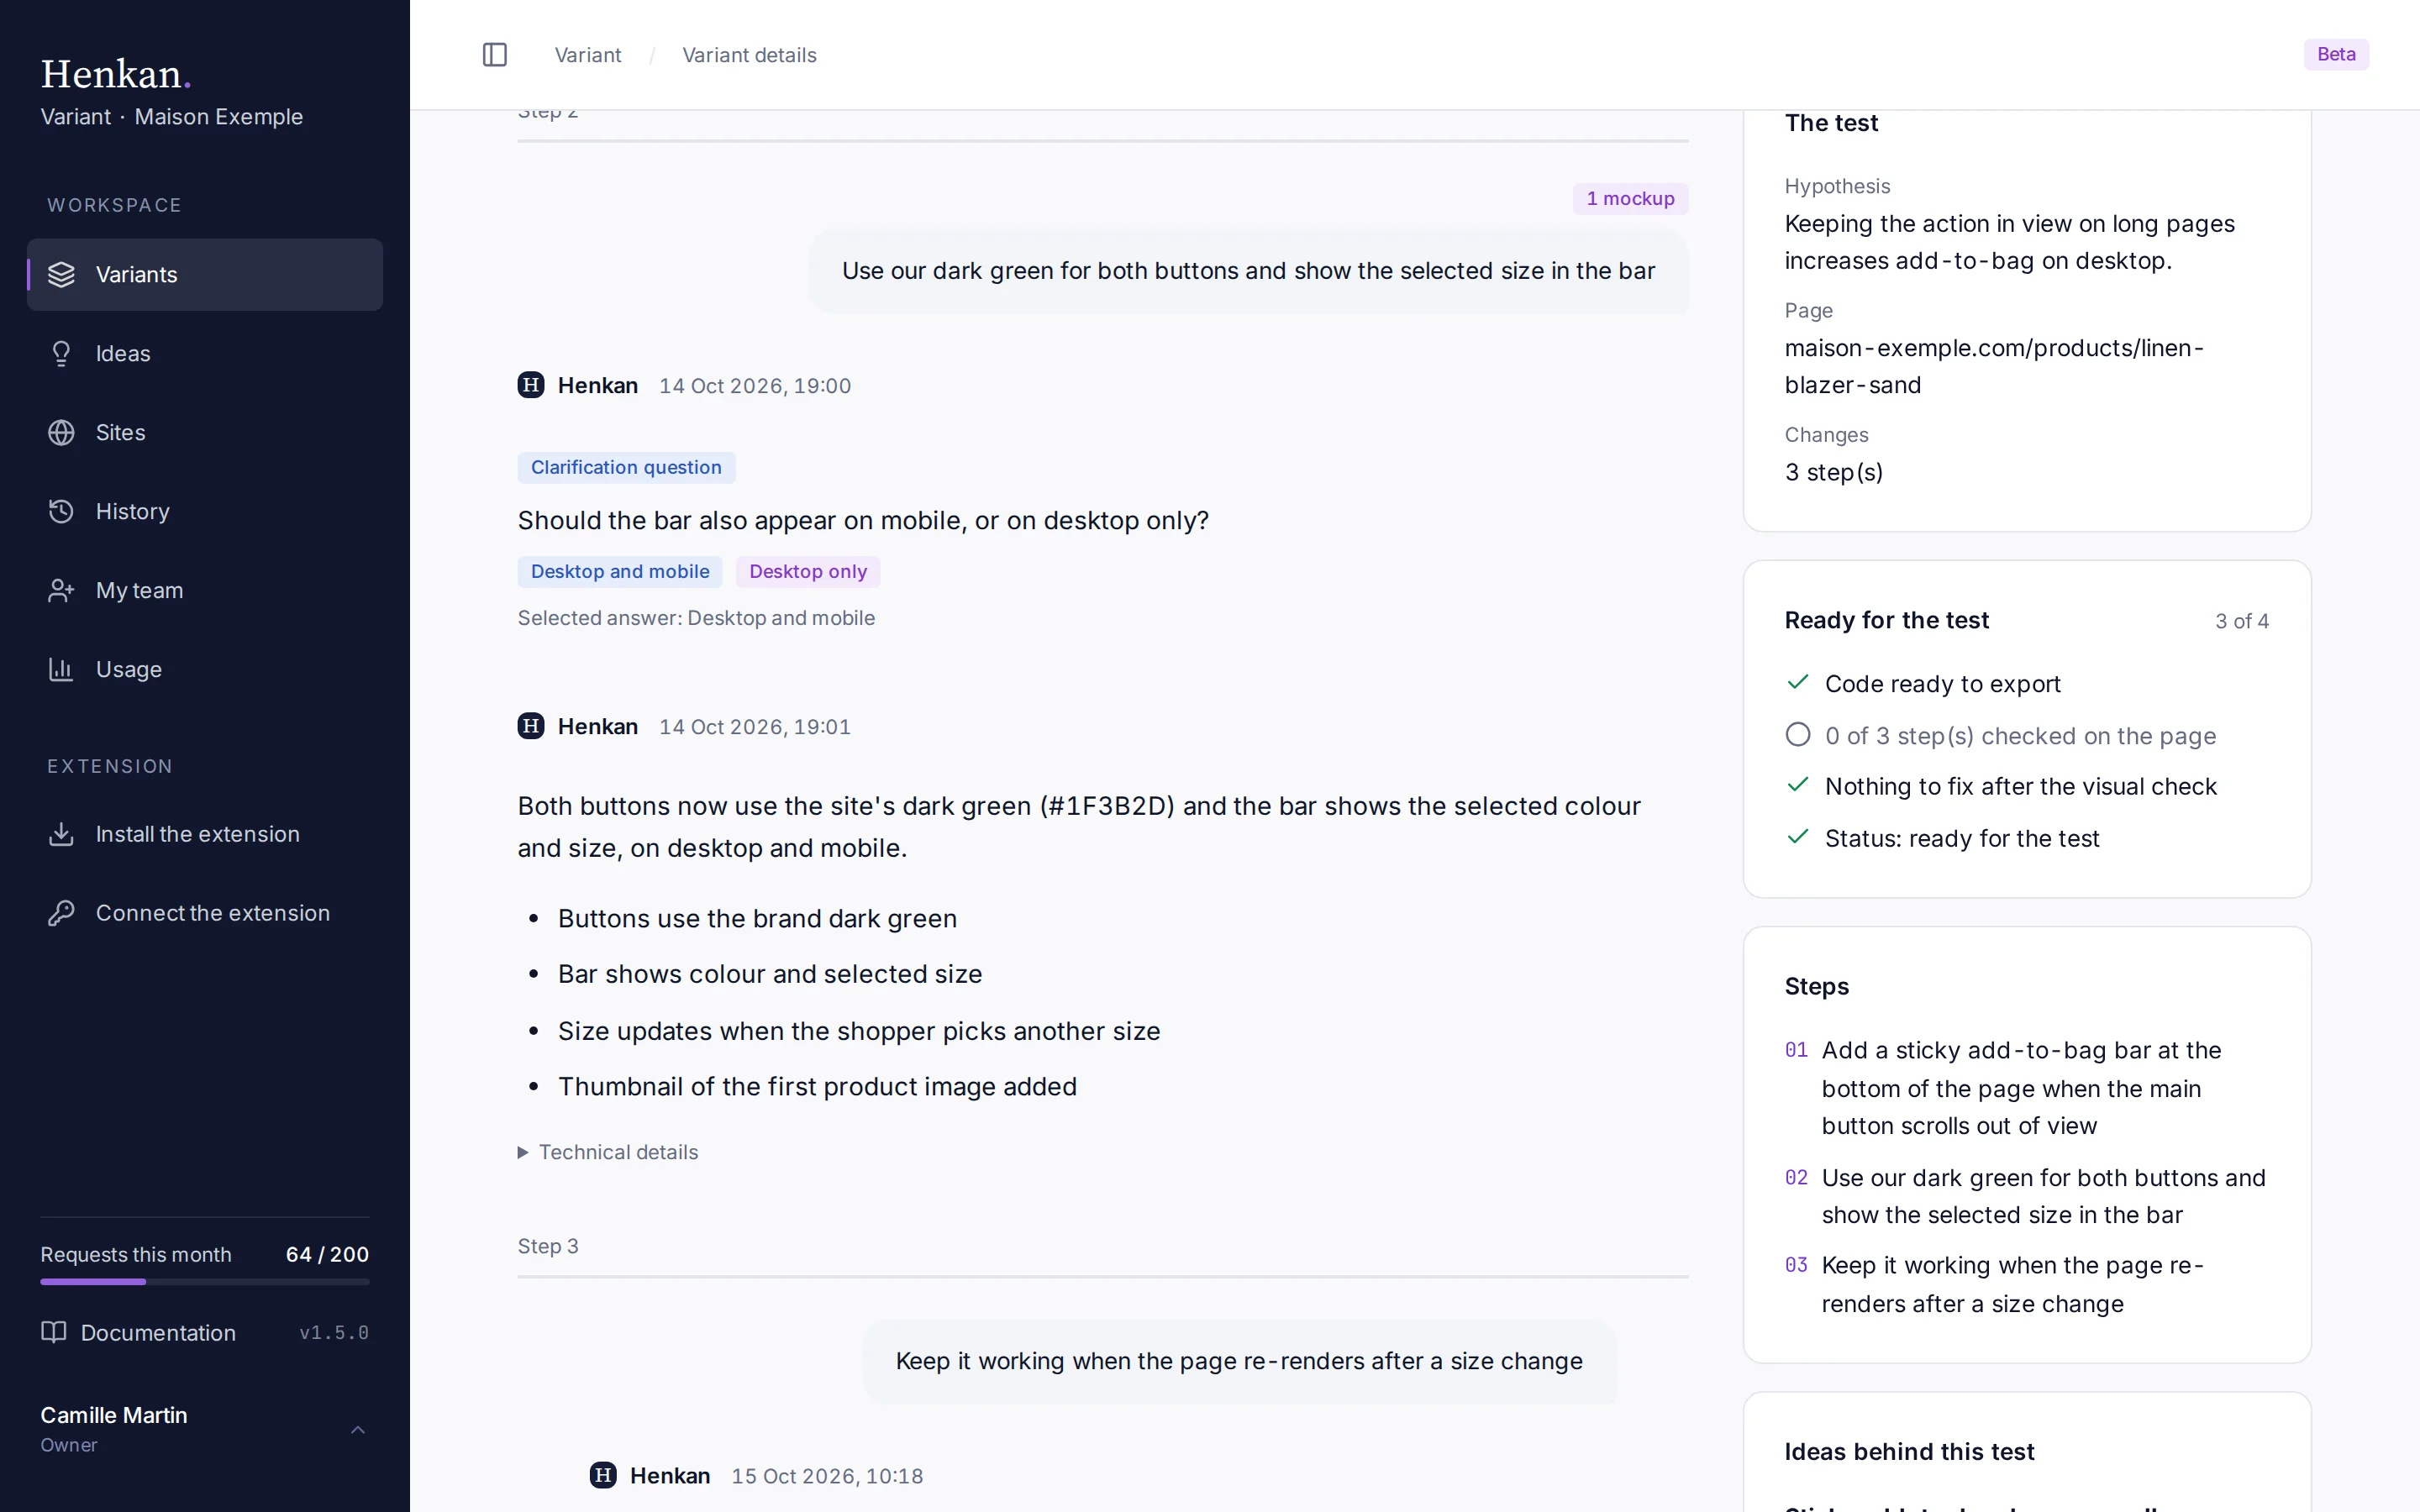Open the Ideas lightbulb item
This screenshot has width=2420, height=1512.
[205, 353]
